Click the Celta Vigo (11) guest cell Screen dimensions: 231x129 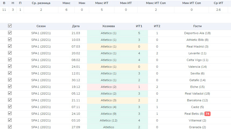coord(197,60)
